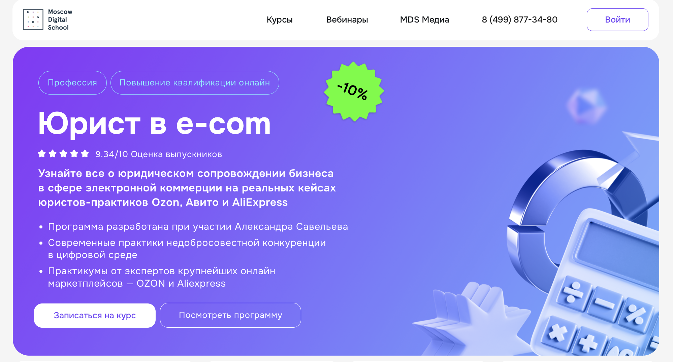Click the Записаться на курс button
673x362 pixels.
(x=95, y=315)
